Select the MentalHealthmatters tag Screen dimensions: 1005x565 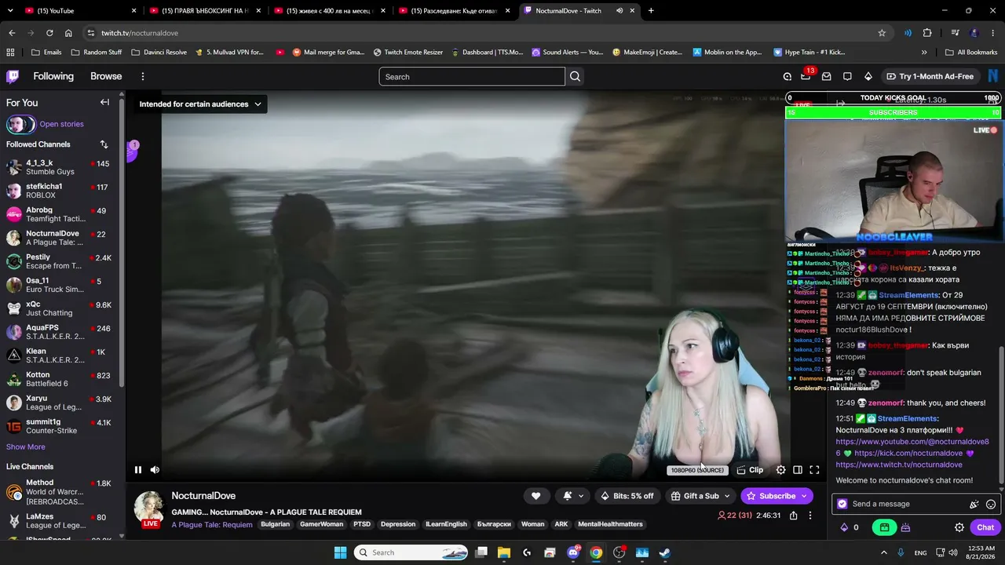[610, 524]
